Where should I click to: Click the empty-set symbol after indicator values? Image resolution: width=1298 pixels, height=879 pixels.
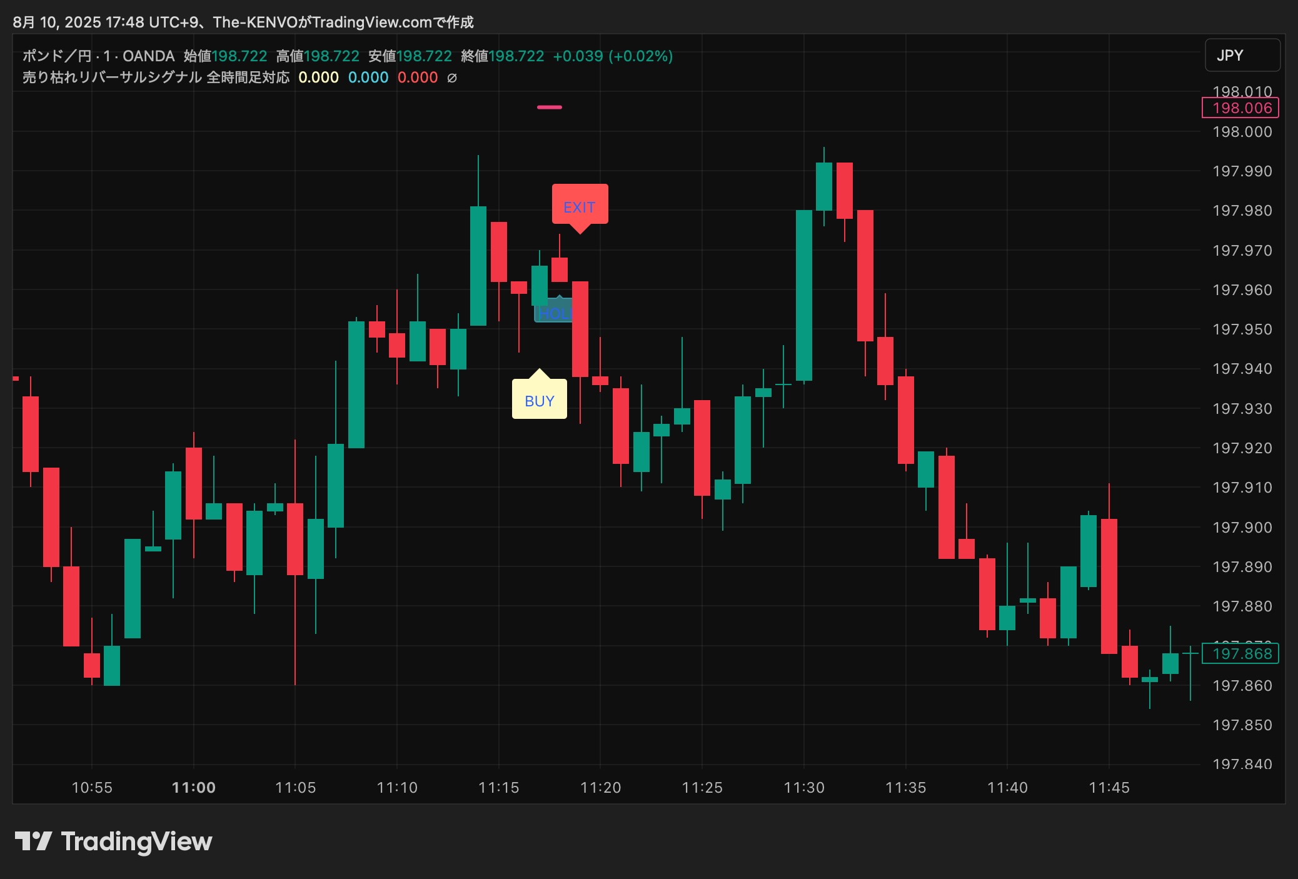click(x=452, y=78)
